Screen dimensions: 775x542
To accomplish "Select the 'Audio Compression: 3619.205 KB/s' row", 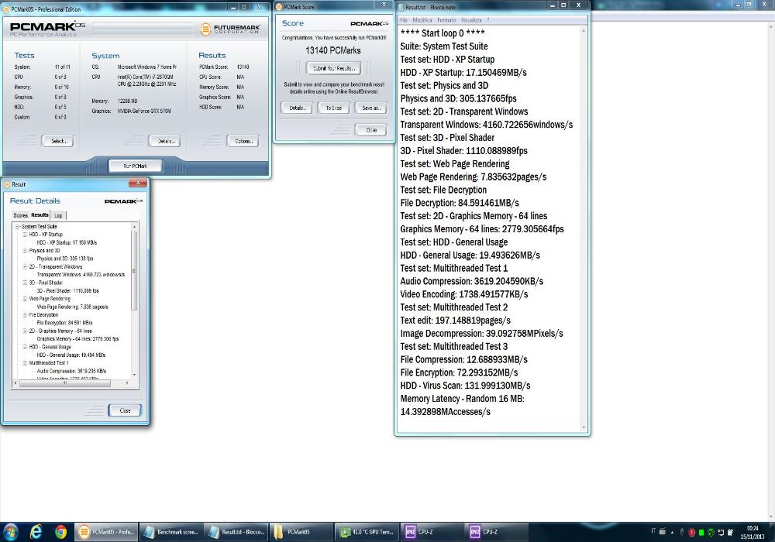I will pyautogui.click(x=71, y=371).
